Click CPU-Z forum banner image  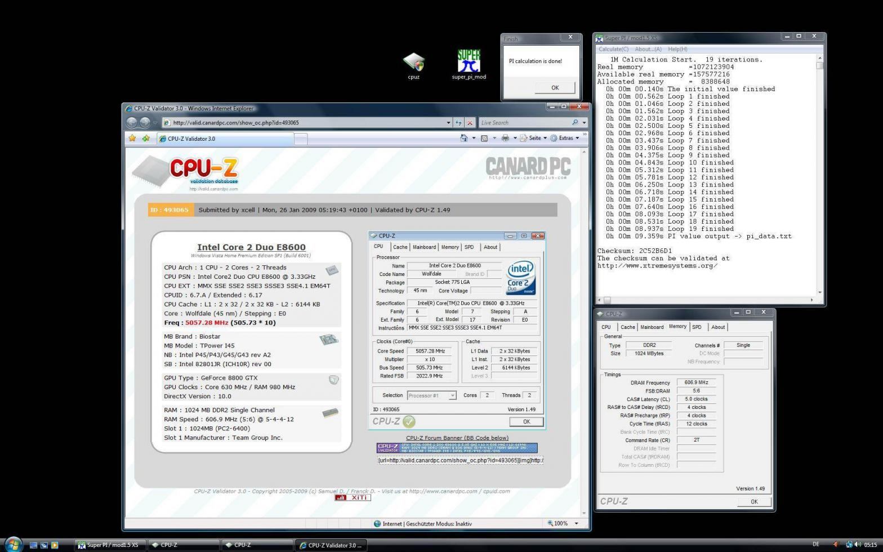457,448
